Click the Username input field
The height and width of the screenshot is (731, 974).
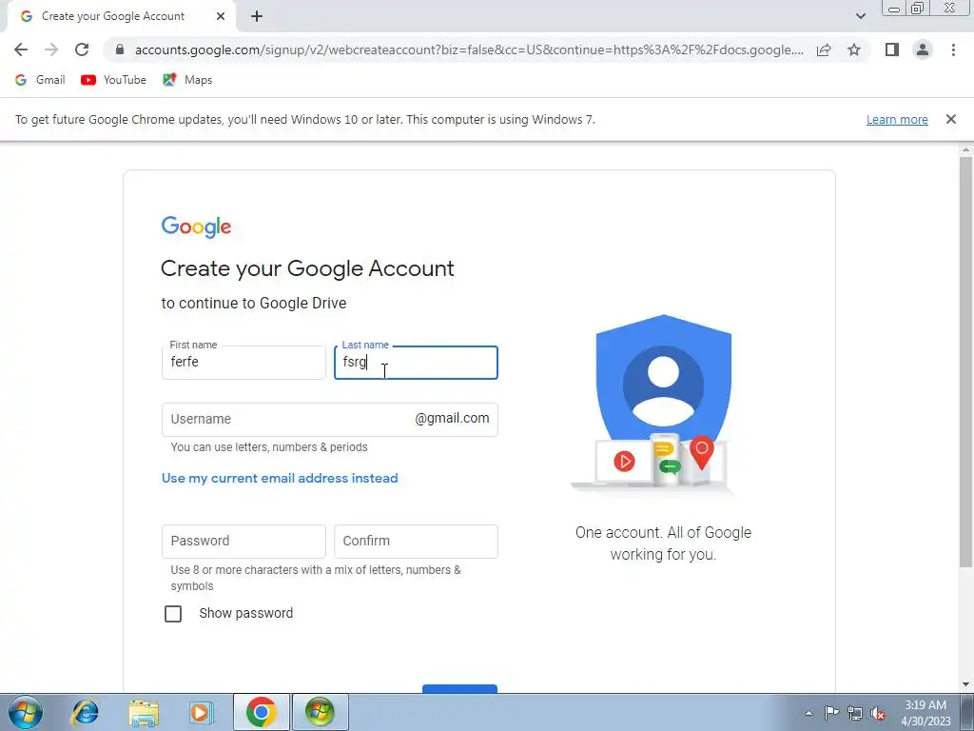pos(329,420)
